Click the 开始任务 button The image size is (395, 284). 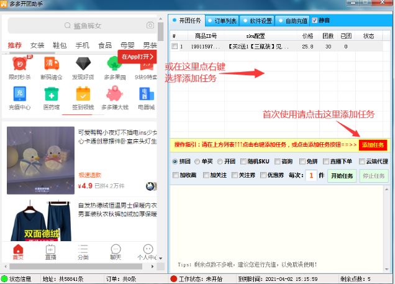point(342,176)
